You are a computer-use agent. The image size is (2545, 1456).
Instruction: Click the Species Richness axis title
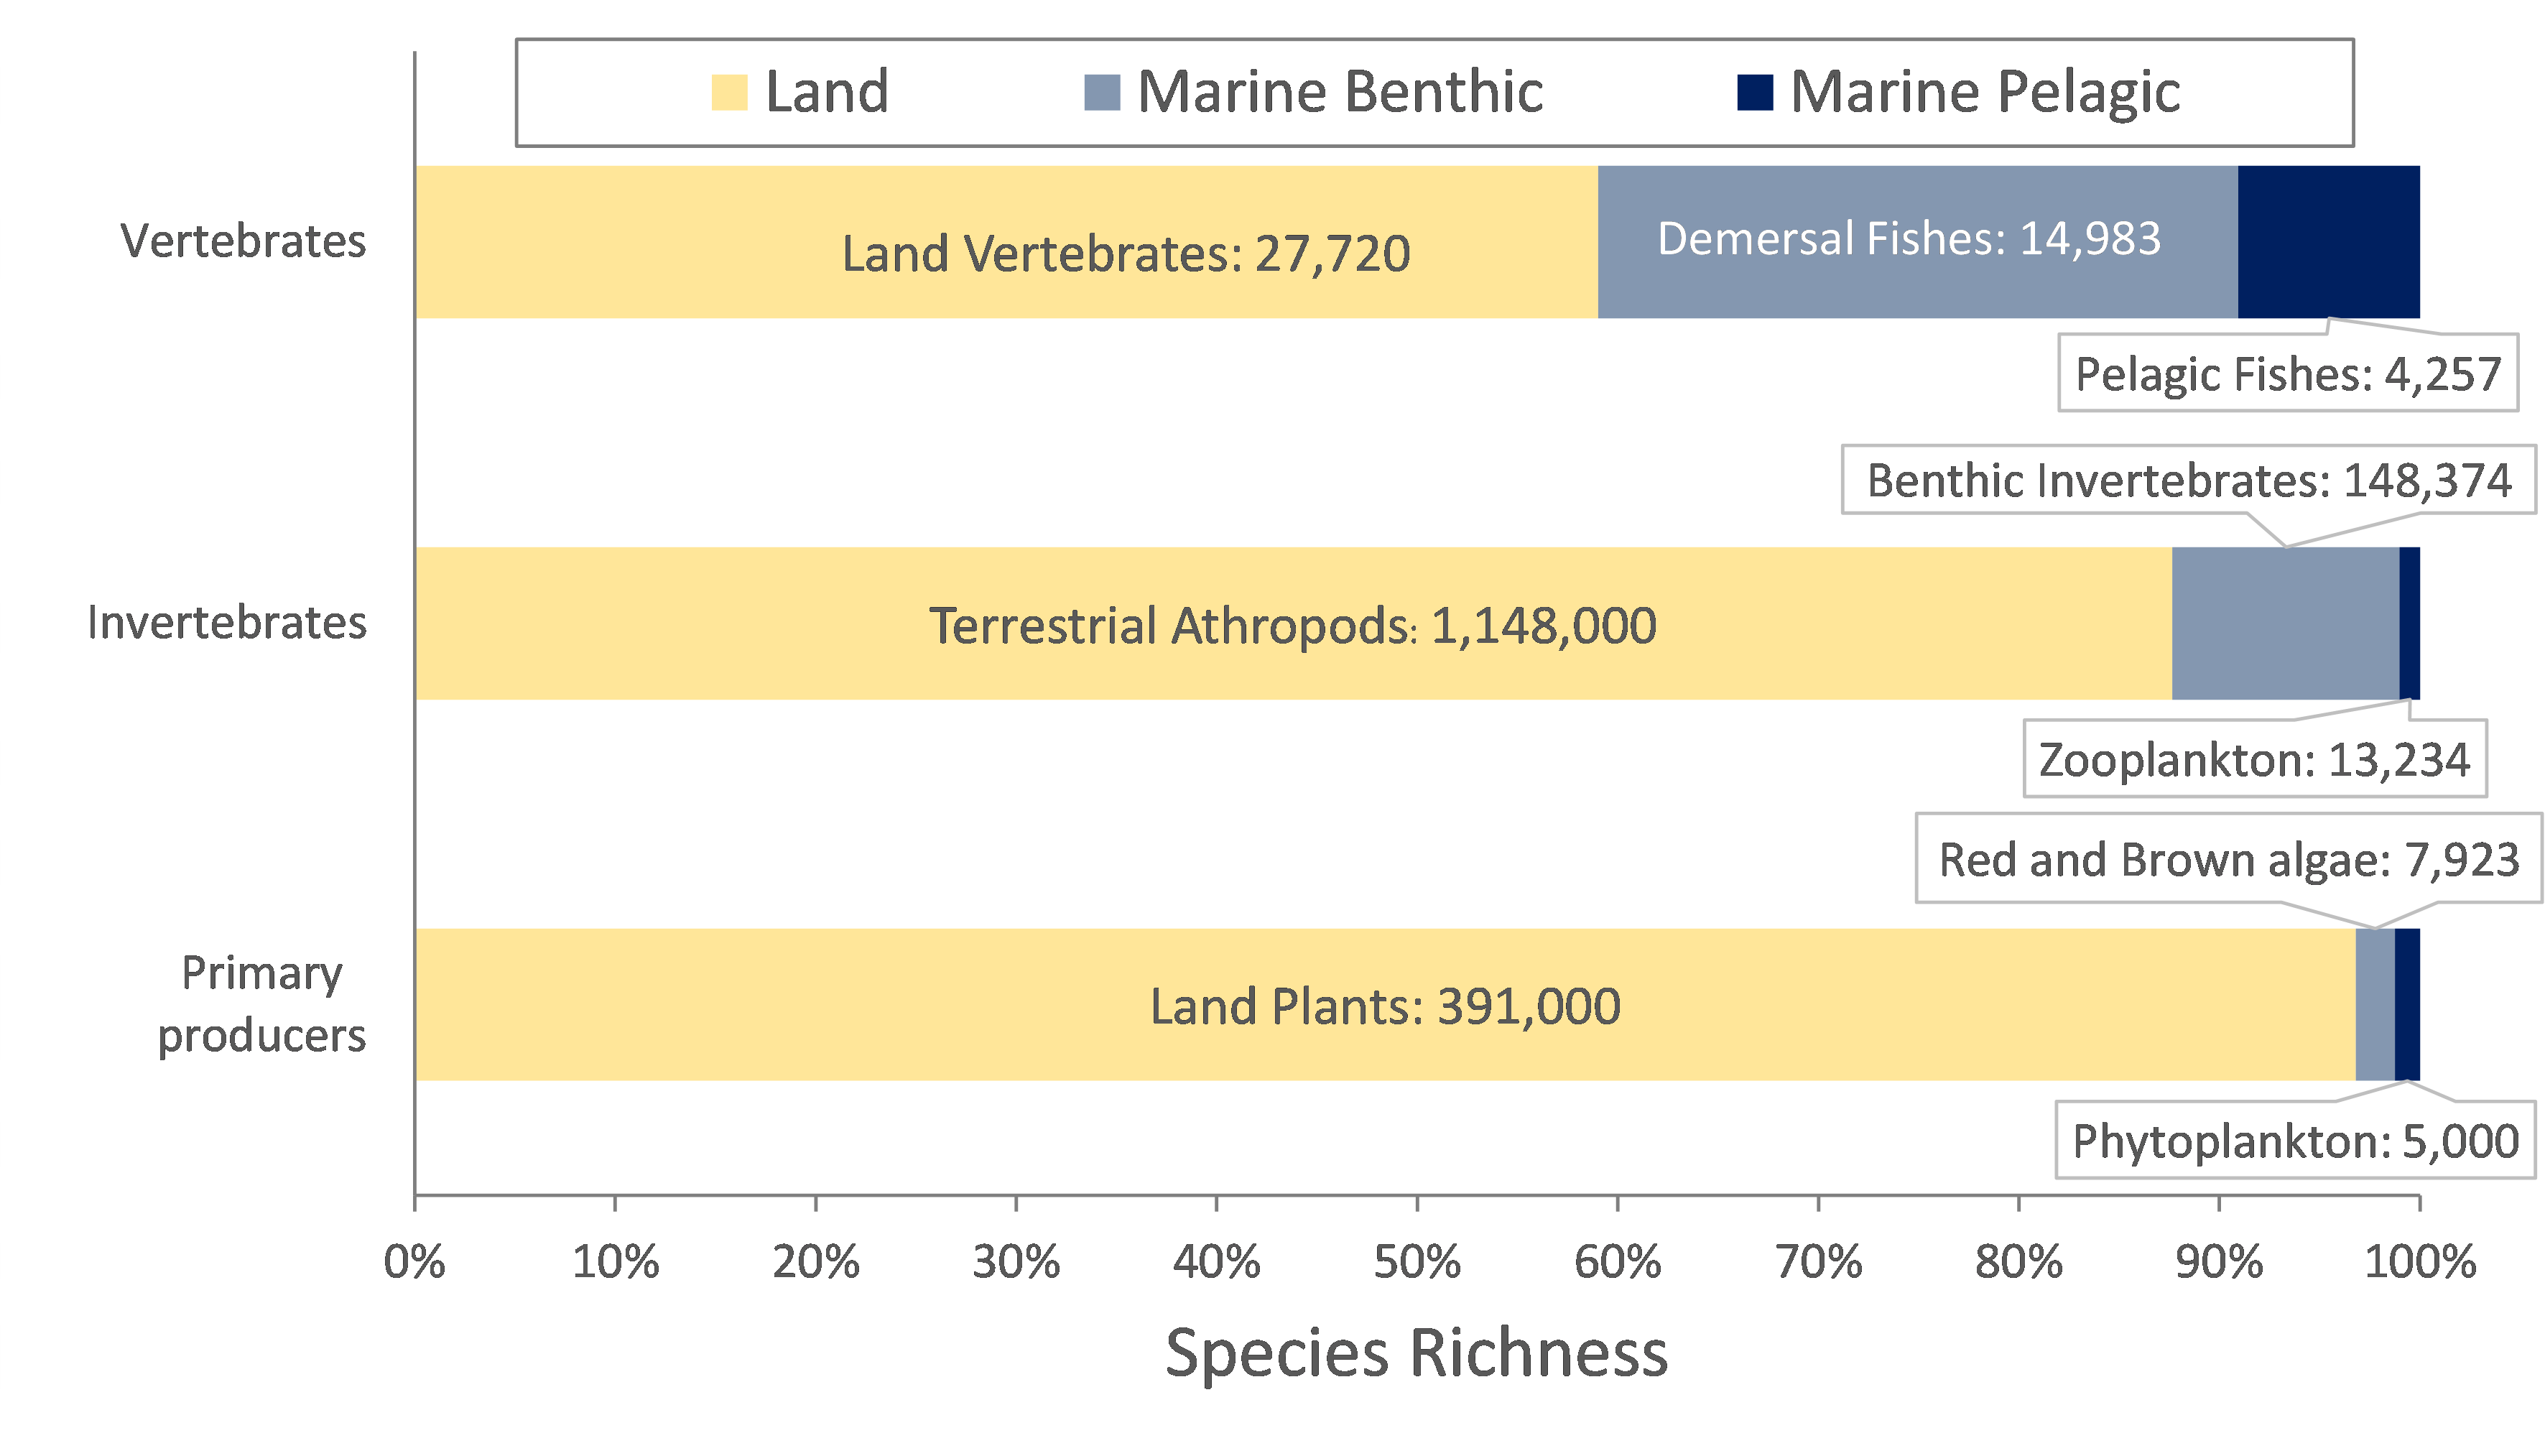click(1416, 1353)
